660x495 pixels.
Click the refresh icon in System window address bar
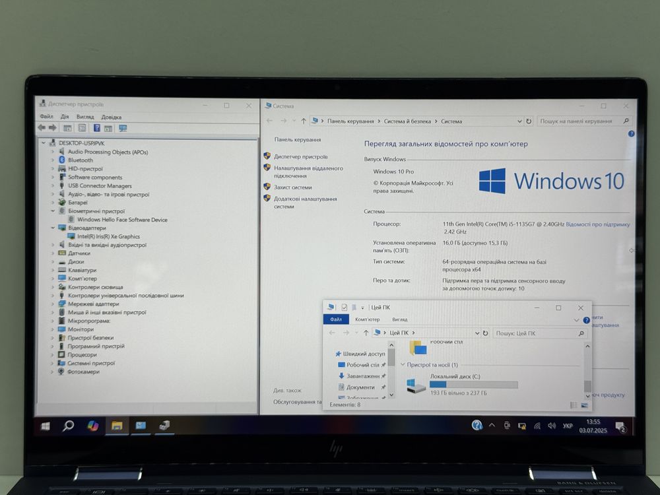529,121
